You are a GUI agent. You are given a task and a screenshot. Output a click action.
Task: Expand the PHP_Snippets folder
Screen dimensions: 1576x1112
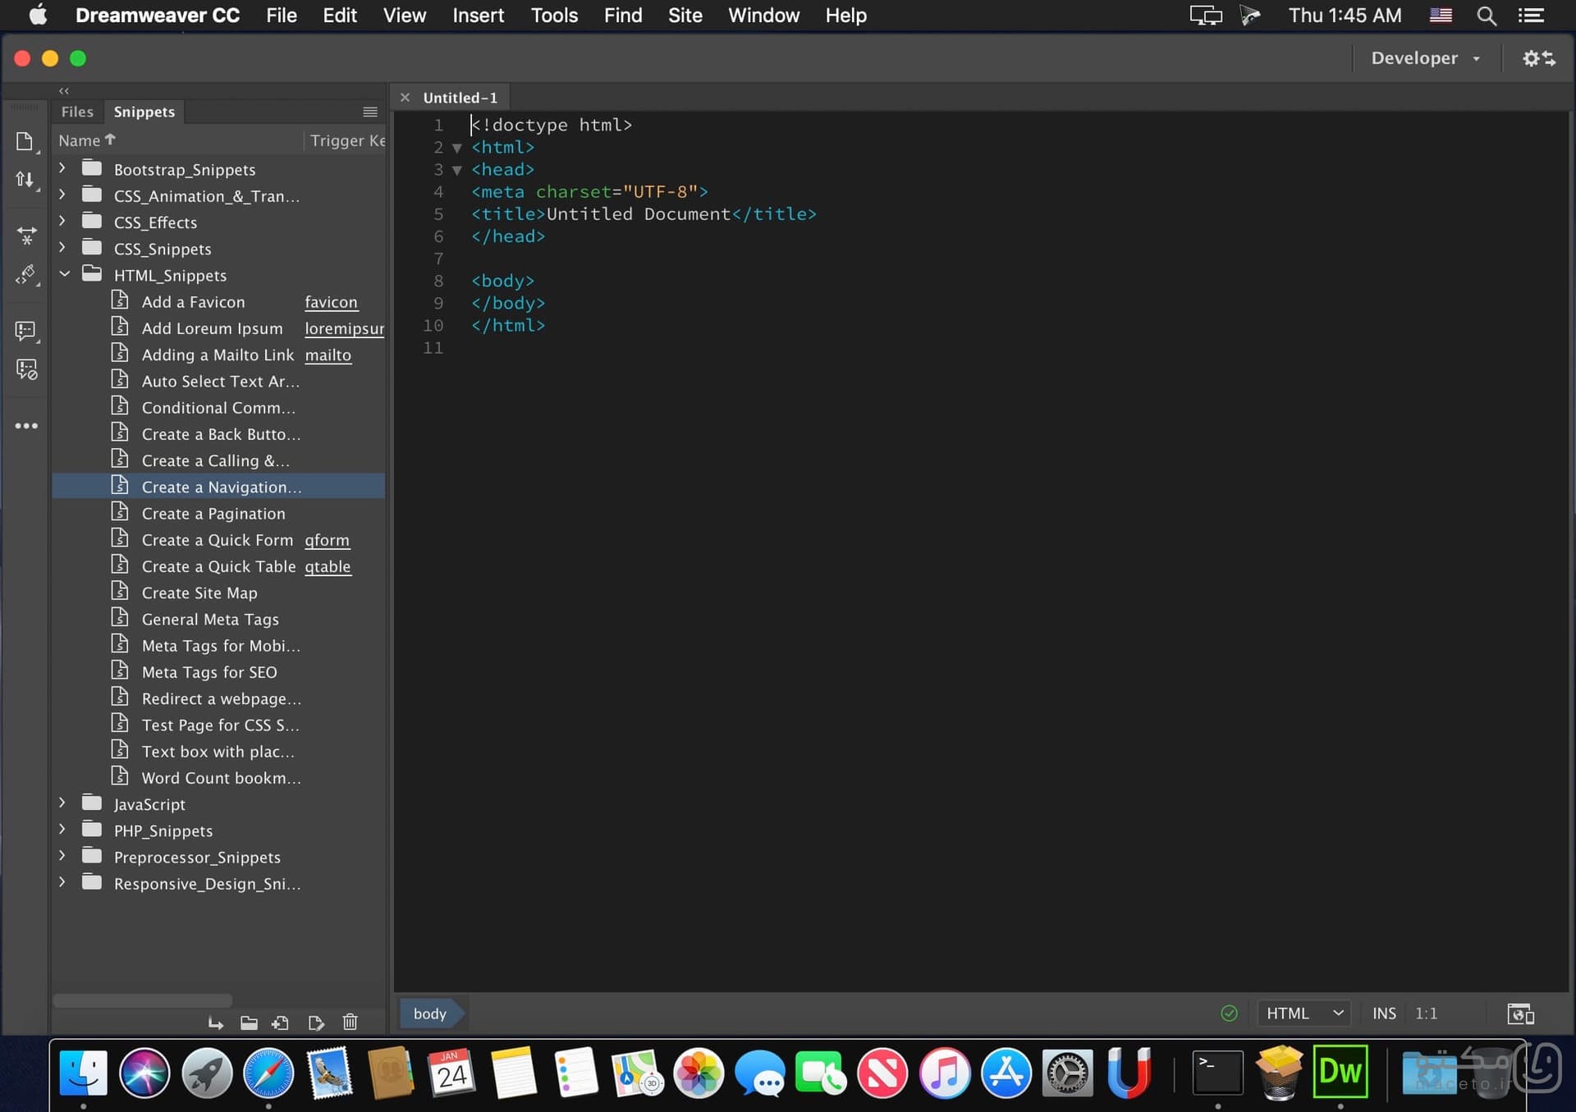(62, 829)
